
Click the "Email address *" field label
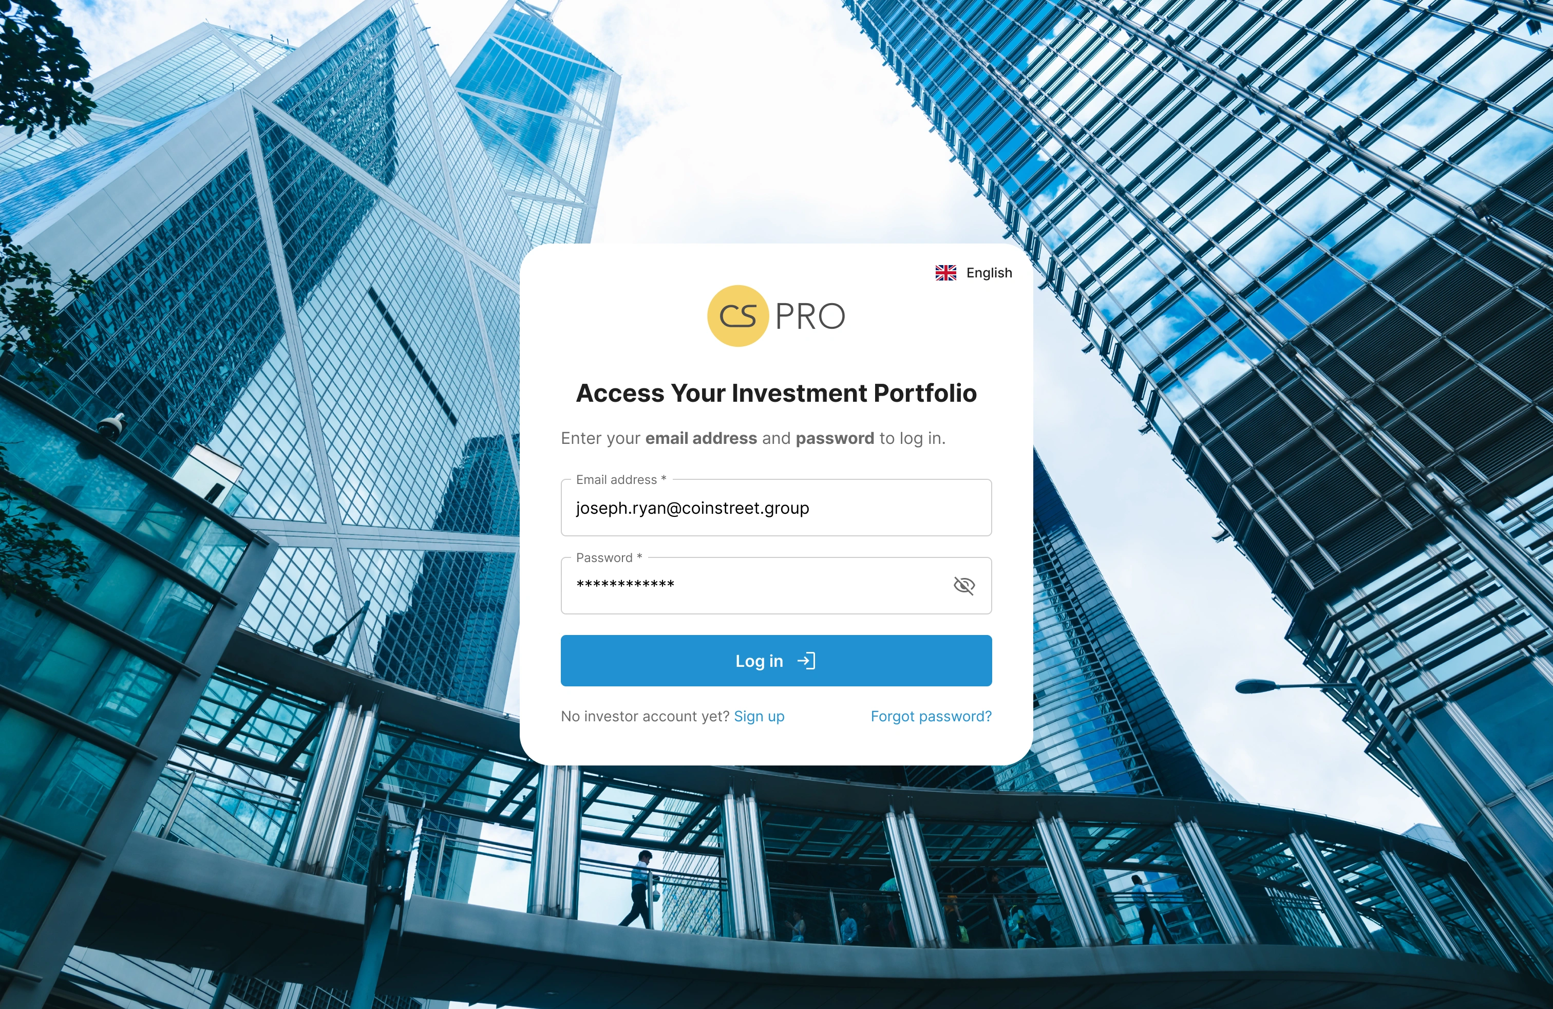620,480
